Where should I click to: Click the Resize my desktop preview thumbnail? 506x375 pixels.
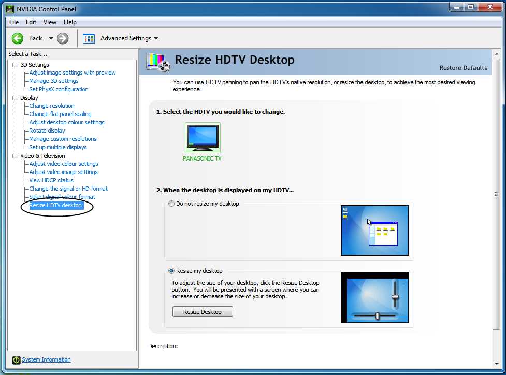click(374, 297)
